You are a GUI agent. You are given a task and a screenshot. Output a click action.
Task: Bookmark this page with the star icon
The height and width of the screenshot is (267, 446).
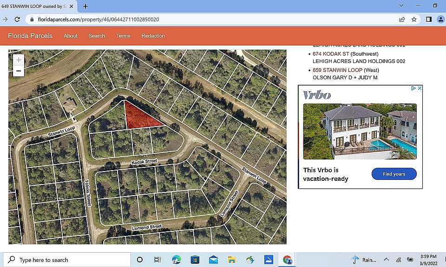tap(414, 19)
